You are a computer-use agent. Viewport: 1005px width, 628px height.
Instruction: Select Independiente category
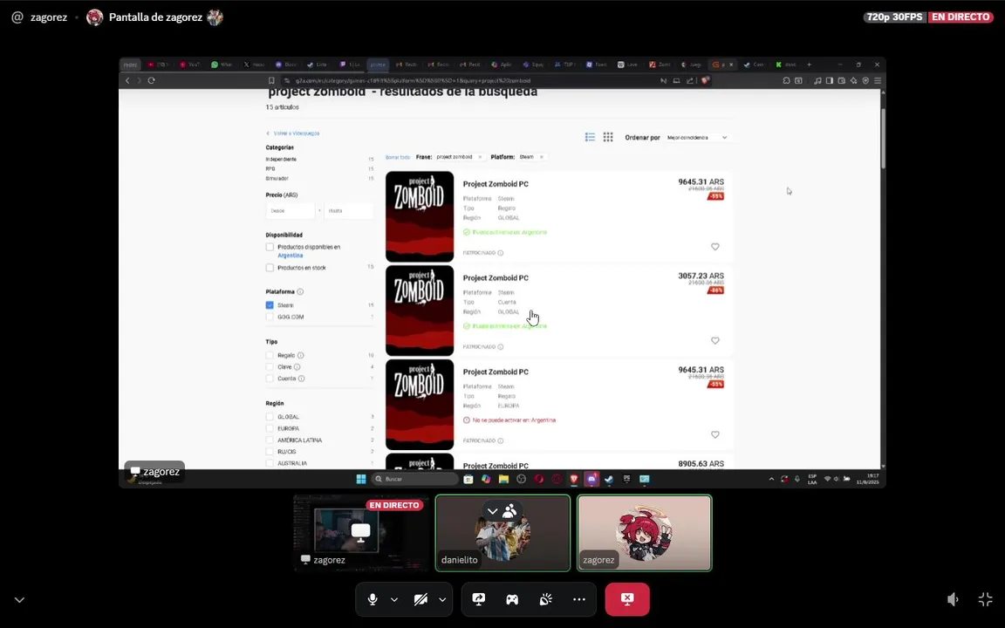(282, 159)
